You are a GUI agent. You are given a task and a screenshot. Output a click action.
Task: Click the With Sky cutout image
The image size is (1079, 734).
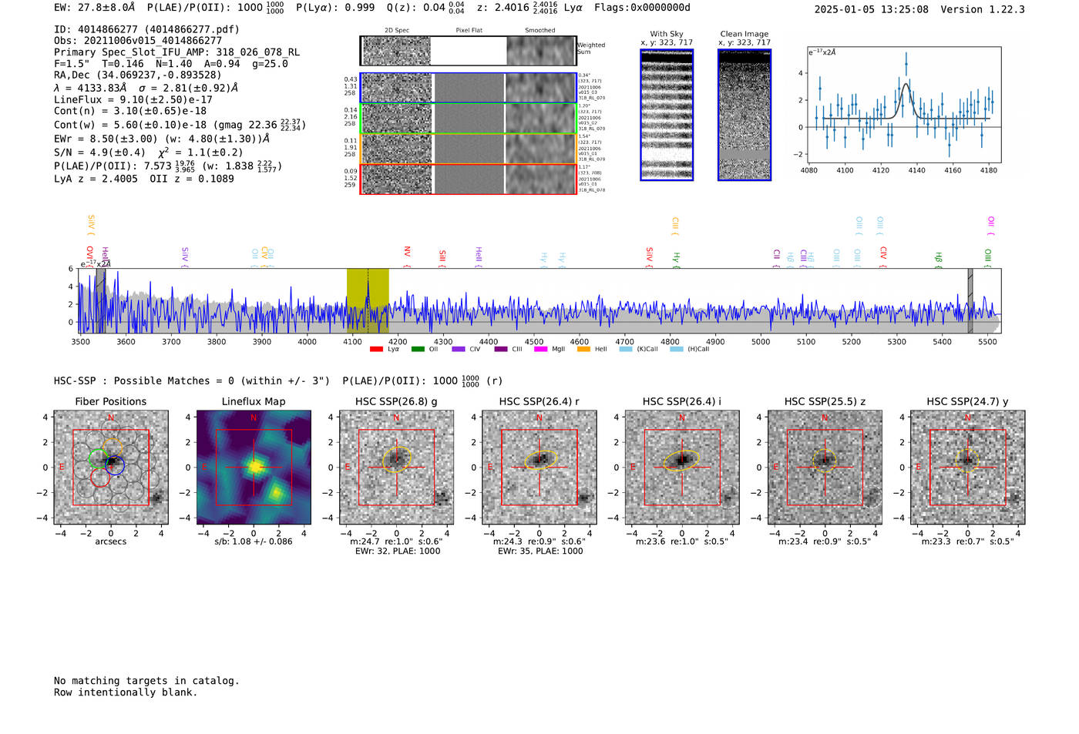click(667, 115)
